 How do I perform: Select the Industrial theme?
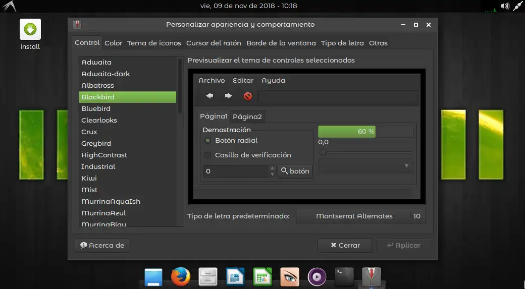click(x=128, y=166)
